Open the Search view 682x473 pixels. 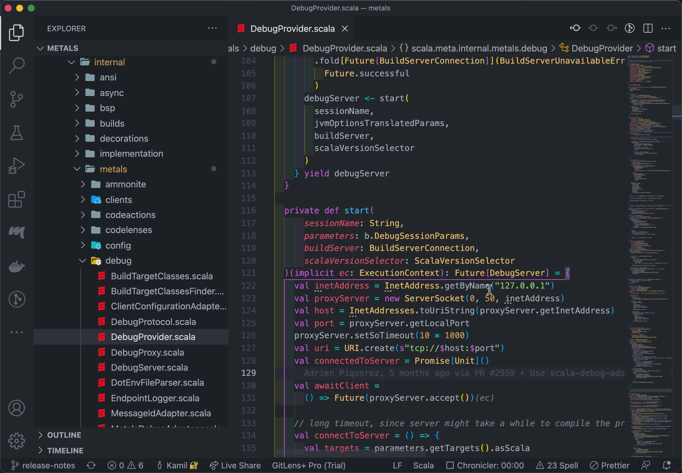(17, 65)
